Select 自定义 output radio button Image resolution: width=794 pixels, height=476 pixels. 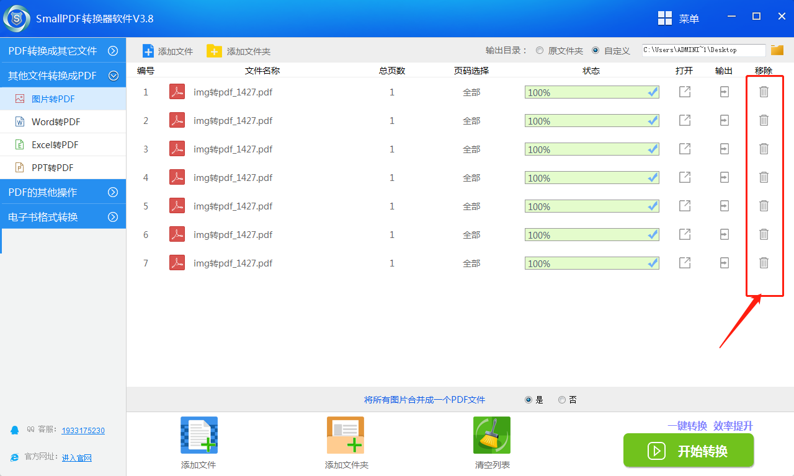click(x=595, y=50)
